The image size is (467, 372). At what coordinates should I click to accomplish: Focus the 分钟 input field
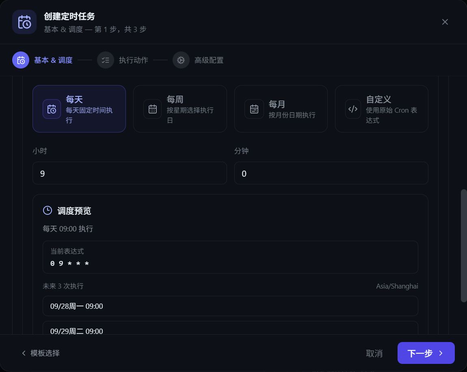point(331,173)
